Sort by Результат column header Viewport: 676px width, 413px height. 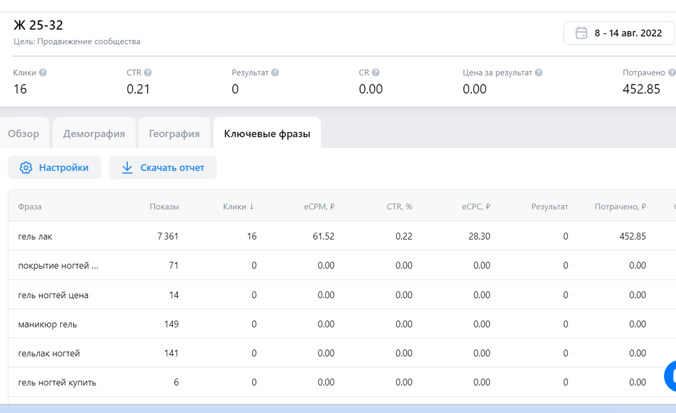pyautogui.click(x=550, y=207)
